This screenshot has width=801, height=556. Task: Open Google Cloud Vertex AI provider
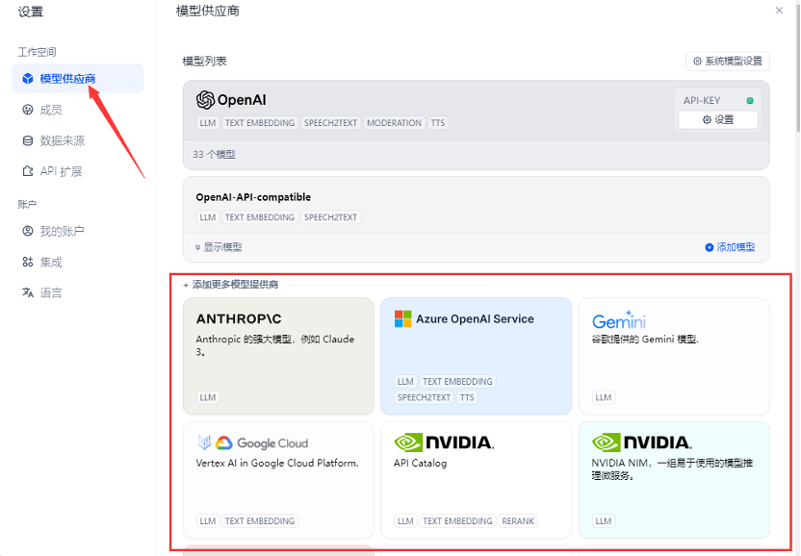coord(278,478)
